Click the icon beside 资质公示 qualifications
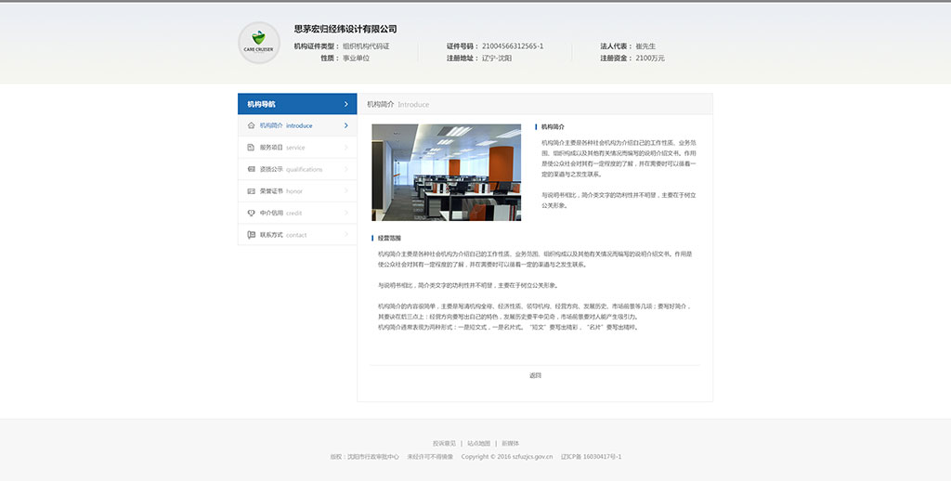 point(251,169)
